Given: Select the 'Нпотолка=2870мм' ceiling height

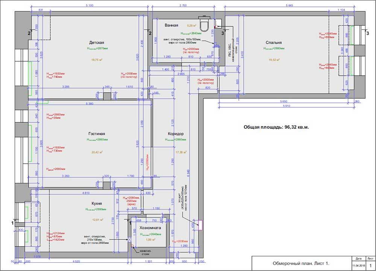Looking at the screenshot, I should 97,49.
